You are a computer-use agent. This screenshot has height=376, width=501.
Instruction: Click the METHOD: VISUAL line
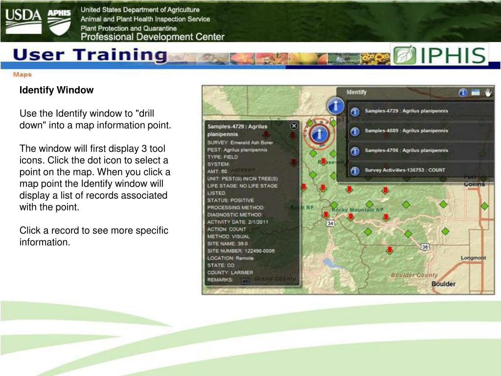point(228,236)
